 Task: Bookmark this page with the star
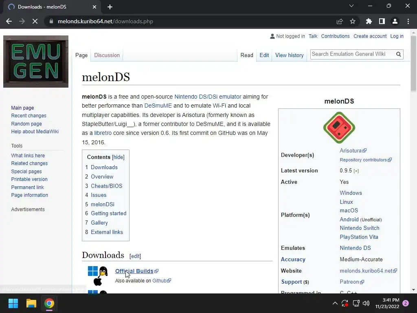pos(353,21)
